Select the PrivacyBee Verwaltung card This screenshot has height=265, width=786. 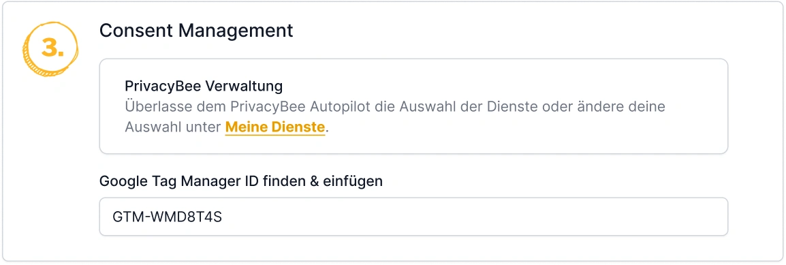click(x=413, y=106)
